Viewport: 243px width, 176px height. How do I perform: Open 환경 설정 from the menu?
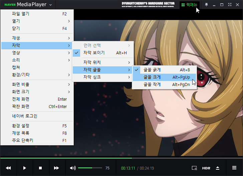pyautogui.click(x=37, y=126)
